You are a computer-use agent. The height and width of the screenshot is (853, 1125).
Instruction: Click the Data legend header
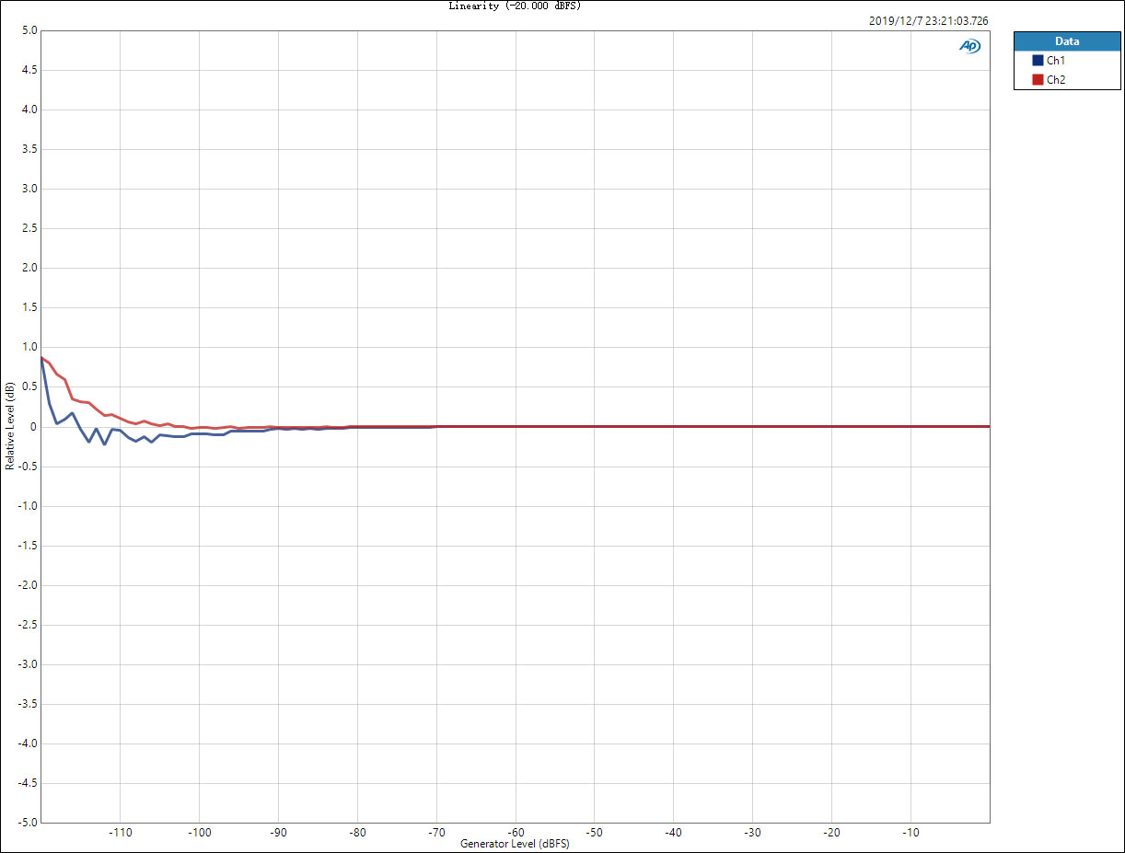pyautogui.click(x=1067, y=41)
